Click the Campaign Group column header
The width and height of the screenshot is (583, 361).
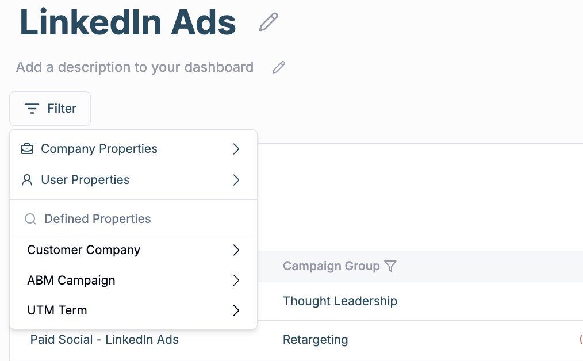[x=331, y=266]
